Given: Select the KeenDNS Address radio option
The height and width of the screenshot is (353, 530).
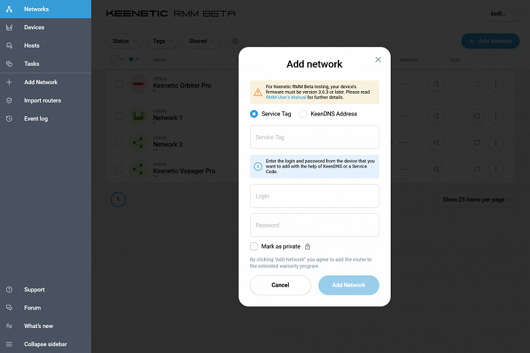Looking at the screenshot, I should click(303, 114).
